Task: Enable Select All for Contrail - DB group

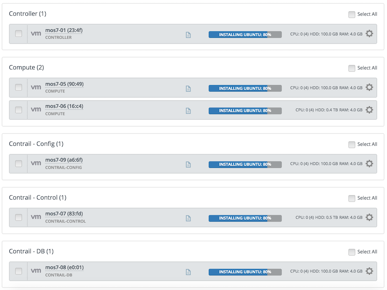Action: pyautogui.click(x=352, y=252)
